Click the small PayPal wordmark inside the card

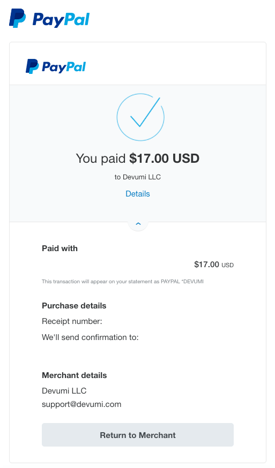click(x=64, y=67)
